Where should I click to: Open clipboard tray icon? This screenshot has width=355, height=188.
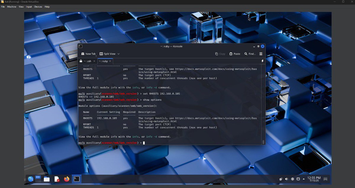coord(281,179)
